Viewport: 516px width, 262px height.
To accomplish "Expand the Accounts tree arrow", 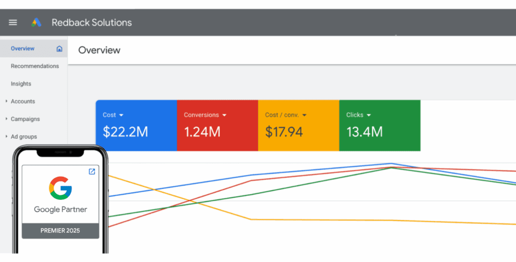I will 6,101.
